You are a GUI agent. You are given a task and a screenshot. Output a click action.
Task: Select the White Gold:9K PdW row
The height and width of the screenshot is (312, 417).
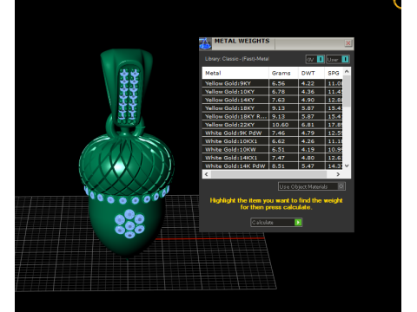pyautogui.click(x=272, y=133)
